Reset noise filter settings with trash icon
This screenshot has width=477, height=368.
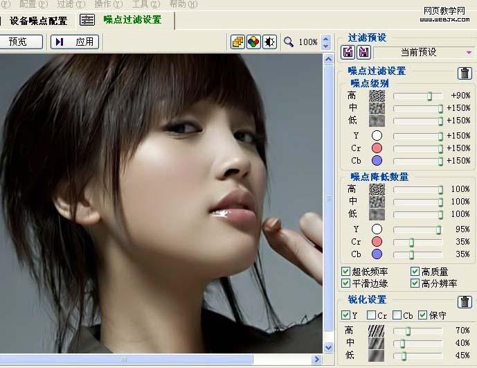click(465, 73)
